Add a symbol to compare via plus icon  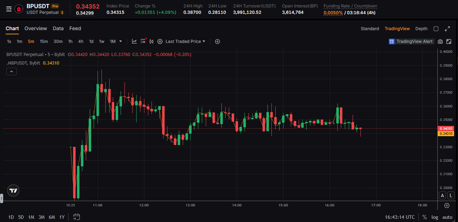218,42
